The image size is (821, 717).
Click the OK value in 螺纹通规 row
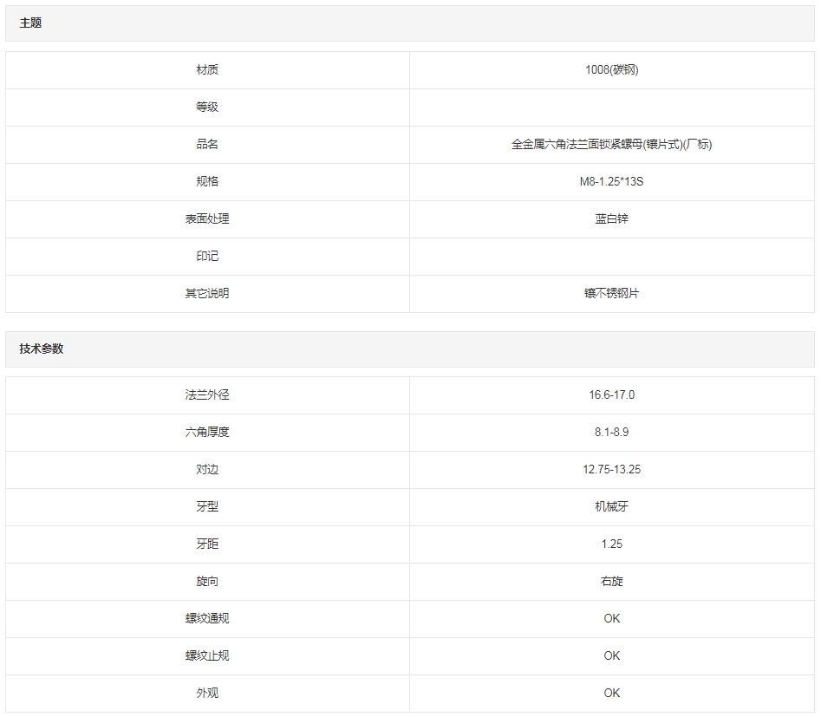(x=611, y=619)
